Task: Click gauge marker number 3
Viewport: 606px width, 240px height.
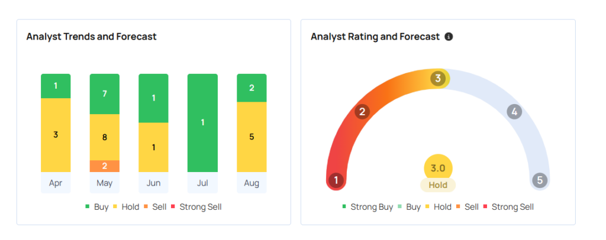Action: tap(438, 78)
